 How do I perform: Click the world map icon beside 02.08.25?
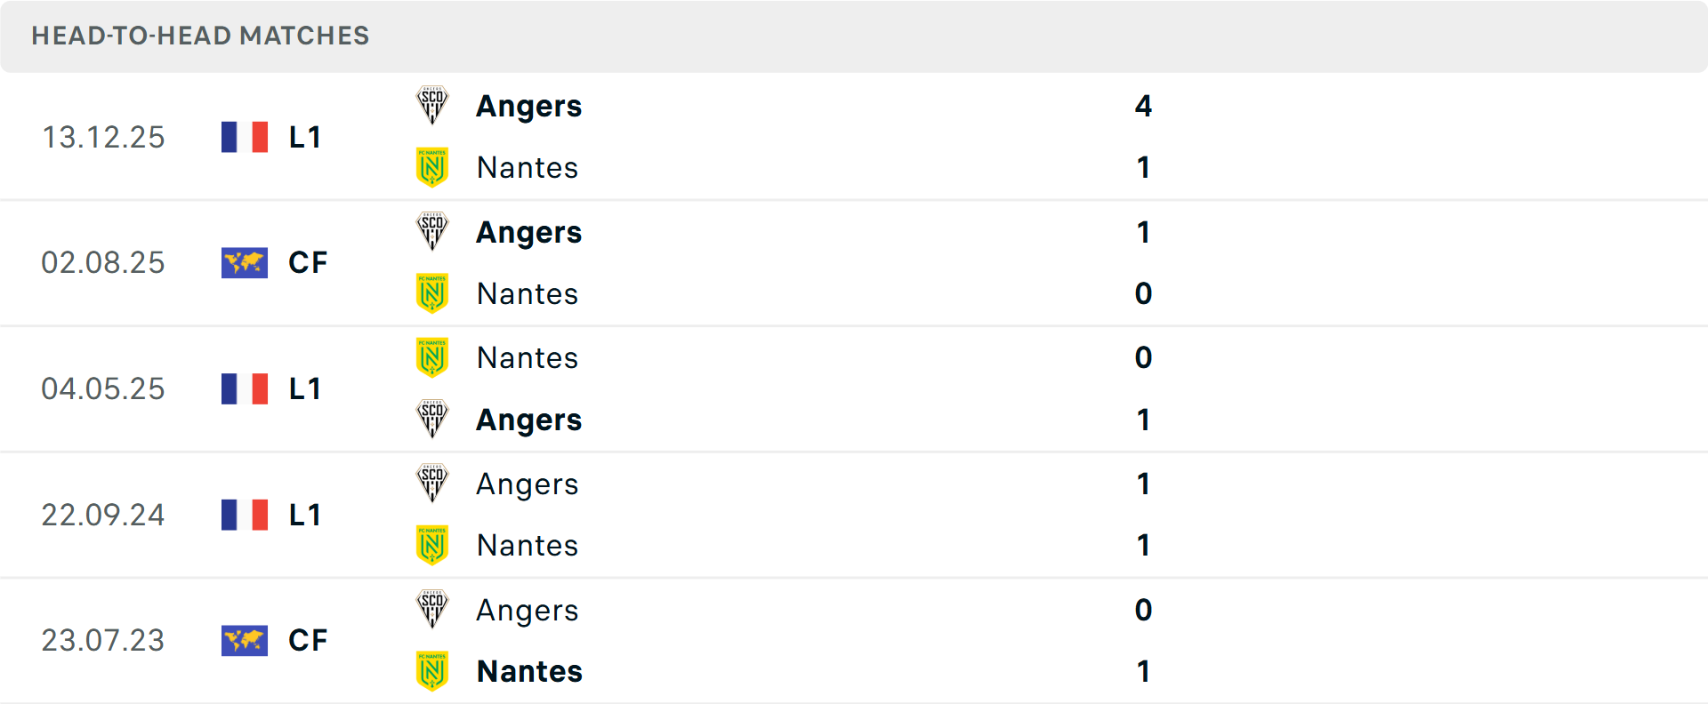tap(244, 262)
